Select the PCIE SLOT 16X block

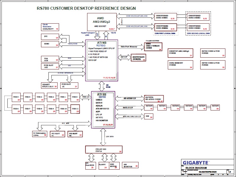point(50,66)
